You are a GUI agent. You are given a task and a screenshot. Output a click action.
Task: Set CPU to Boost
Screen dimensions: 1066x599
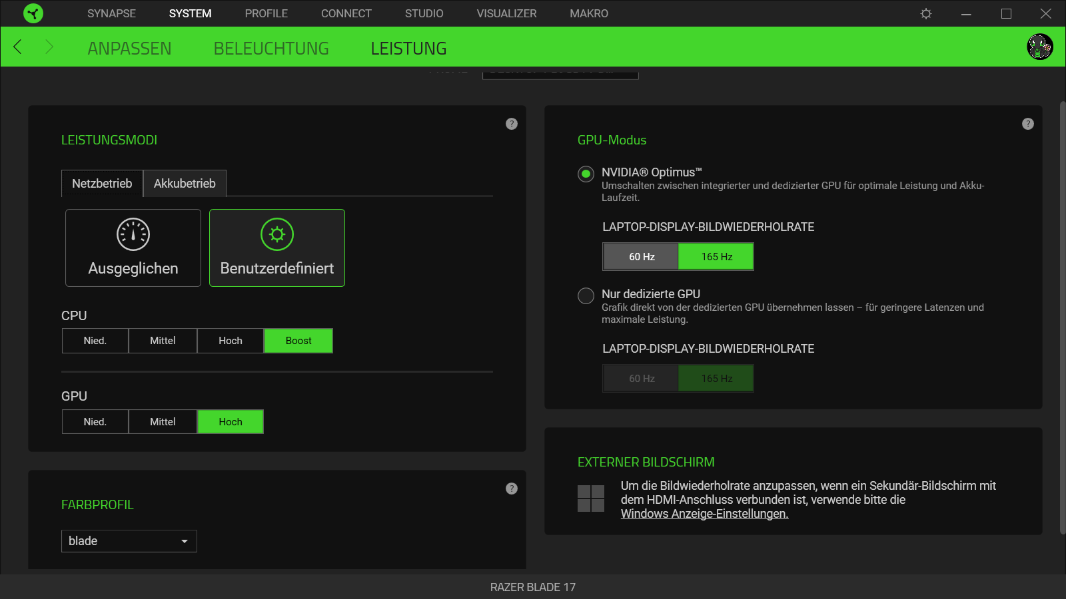coord(298,341)
